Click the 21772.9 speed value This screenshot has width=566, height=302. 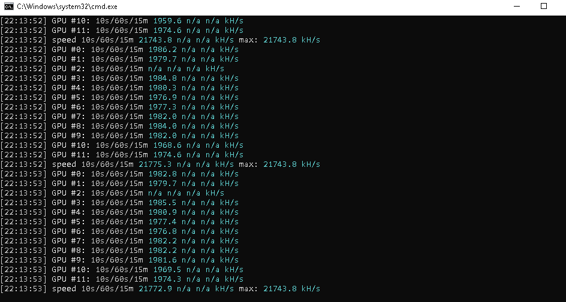pyautogui.click(x=155, y=289)
